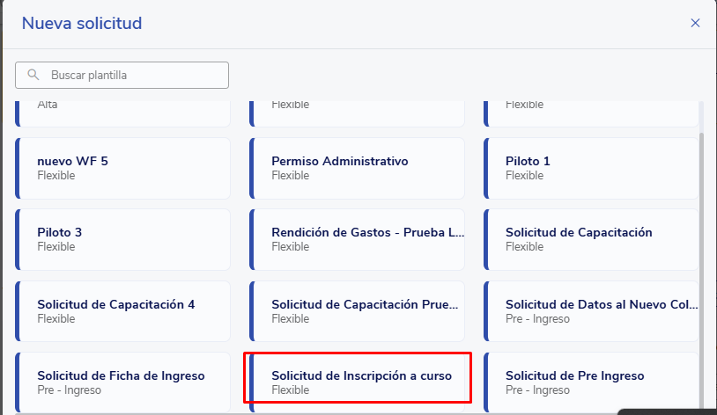Open the Piloto 1 template card
This screenshot has width=717, height=415.
pos(590,168)
